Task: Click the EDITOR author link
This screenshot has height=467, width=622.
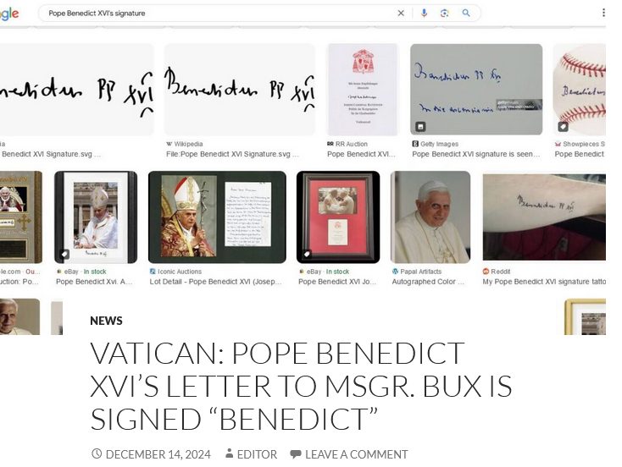Action: click(x=257, y=454)
